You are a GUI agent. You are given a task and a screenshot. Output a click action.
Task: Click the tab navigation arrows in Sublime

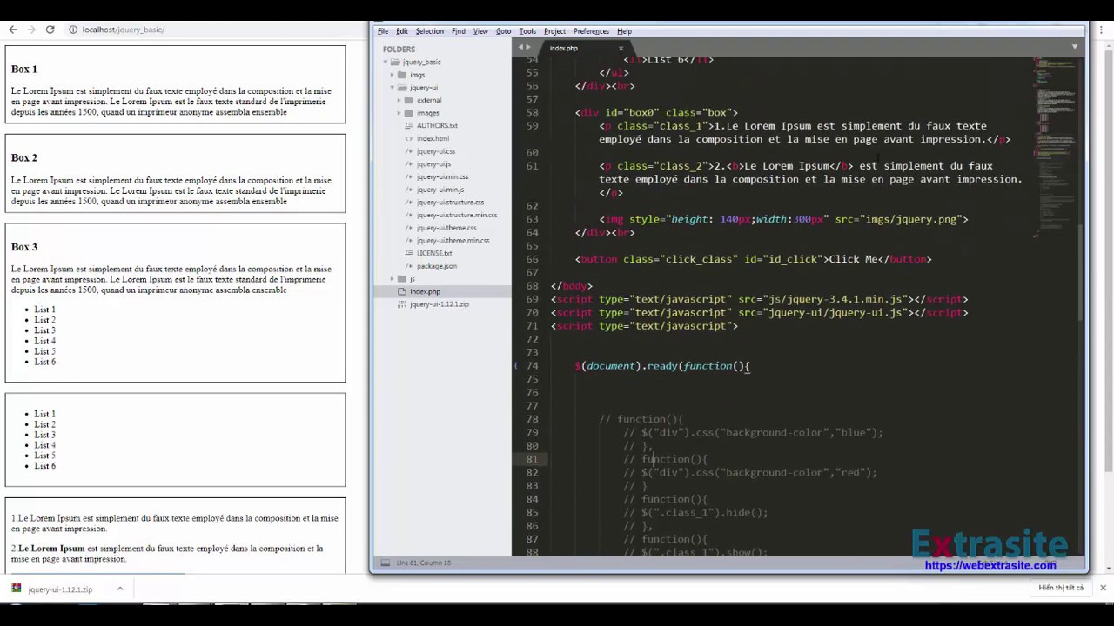coord(523,47)
